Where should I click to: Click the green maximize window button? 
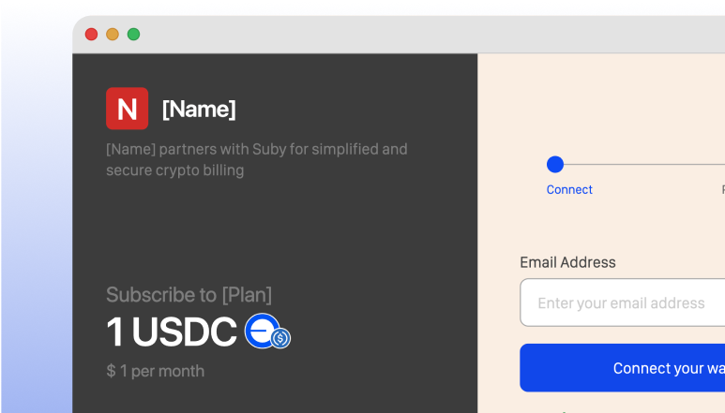pos(133,34)
